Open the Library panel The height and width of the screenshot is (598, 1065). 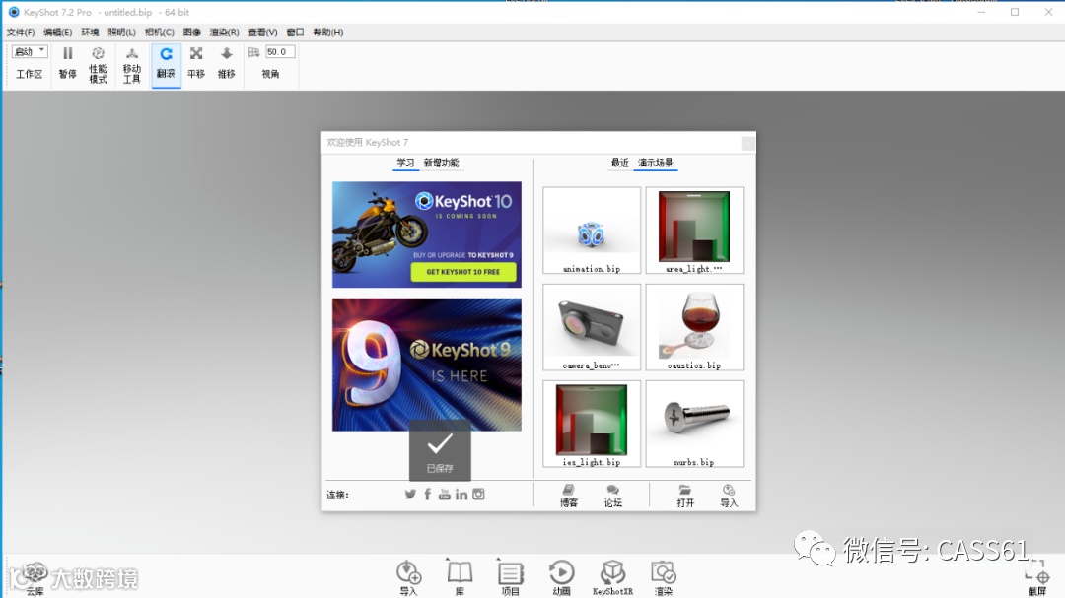(460, 578)
